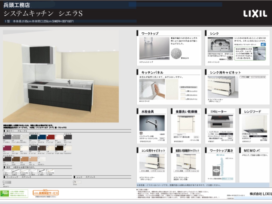Tick the checkbox on the red gloss swatch
Viewport: 272px width, 204px height.
[47, 135]
